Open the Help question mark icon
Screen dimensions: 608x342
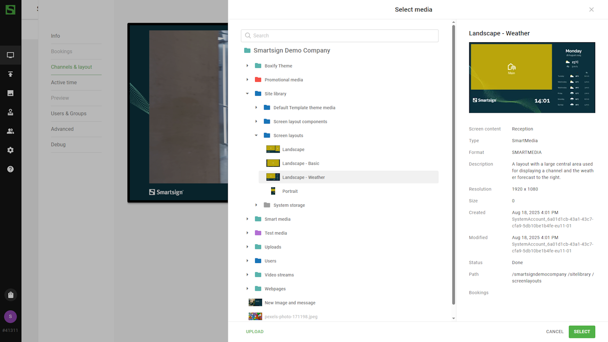click(10, 169)
